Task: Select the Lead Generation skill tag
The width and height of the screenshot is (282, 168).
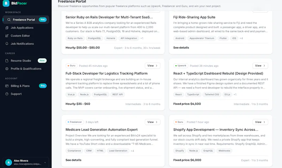Action: 118,151
